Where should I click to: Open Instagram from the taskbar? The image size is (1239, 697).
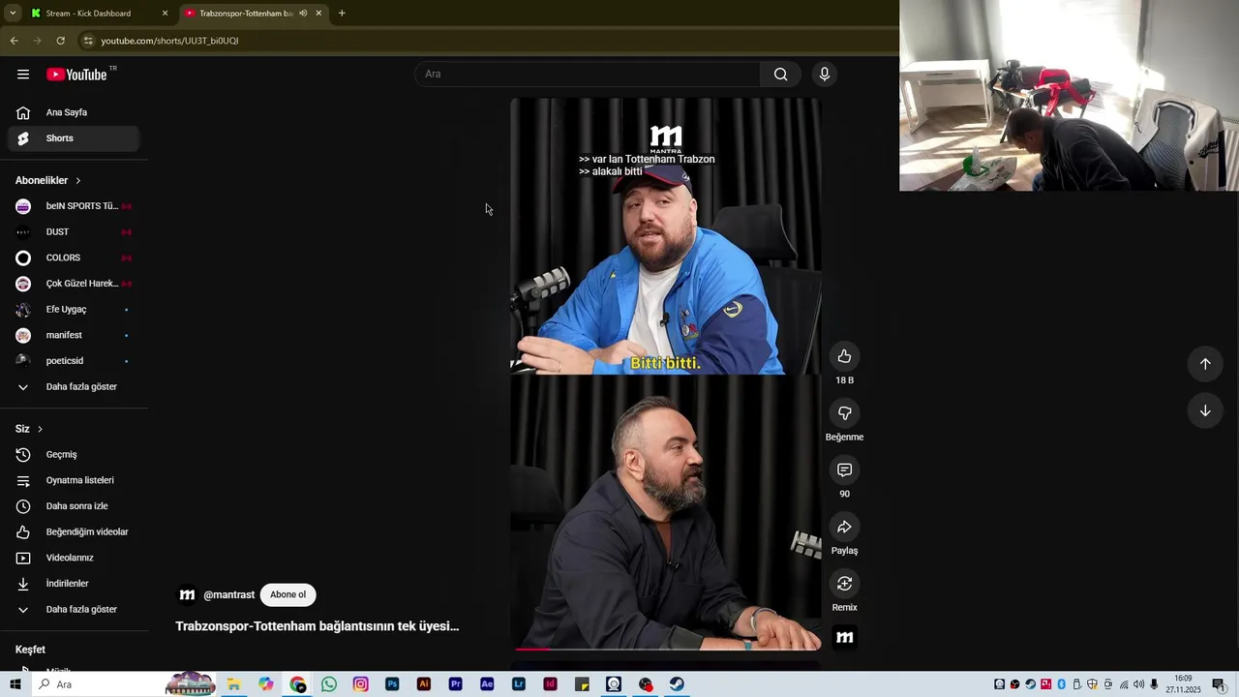(360, 684)
